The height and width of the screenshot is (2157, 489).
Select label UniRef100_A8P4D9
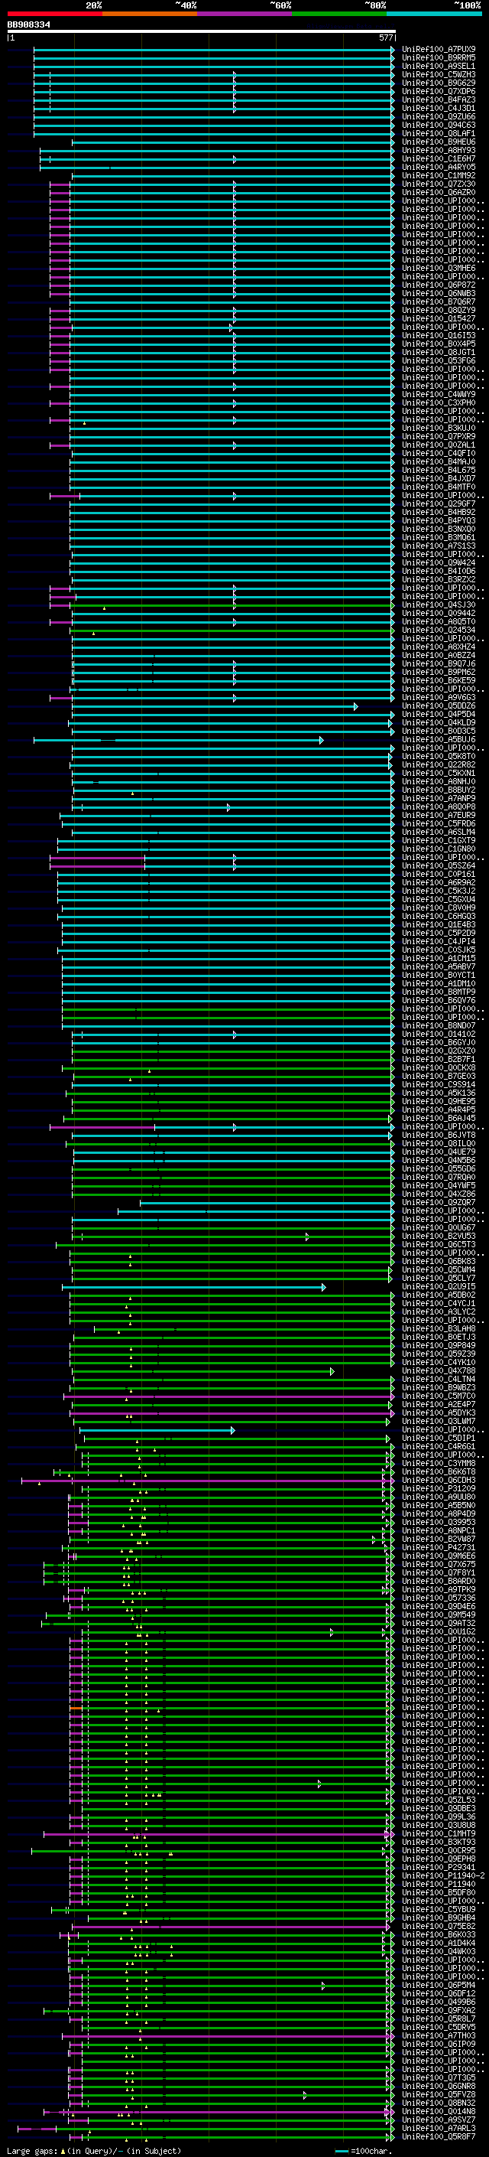[x=439, y=1513]
